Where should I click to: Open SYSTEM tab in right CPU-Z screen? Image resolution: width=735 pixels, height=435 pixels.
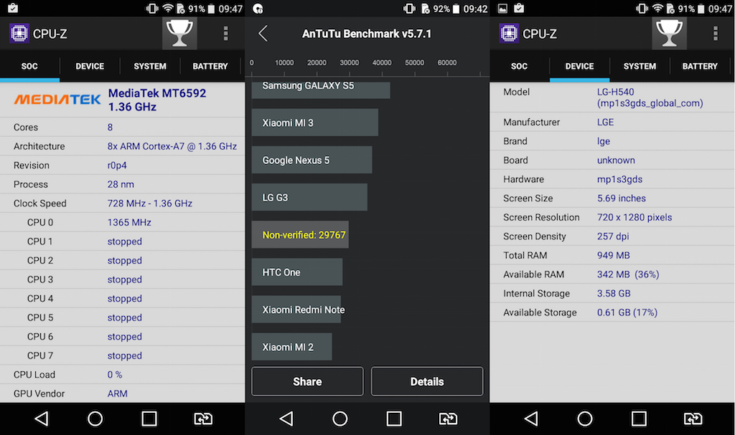[x=640, y=66]
